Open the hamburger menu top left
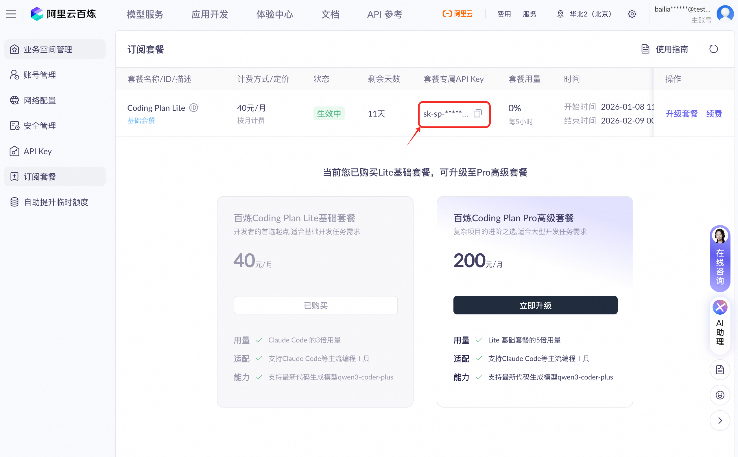This screenshot has width=738, height=457. (11, 14)
